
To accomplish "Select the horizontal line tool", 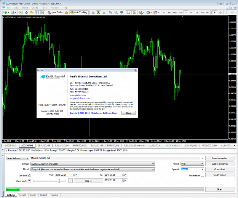I will (x=232, y=13).
